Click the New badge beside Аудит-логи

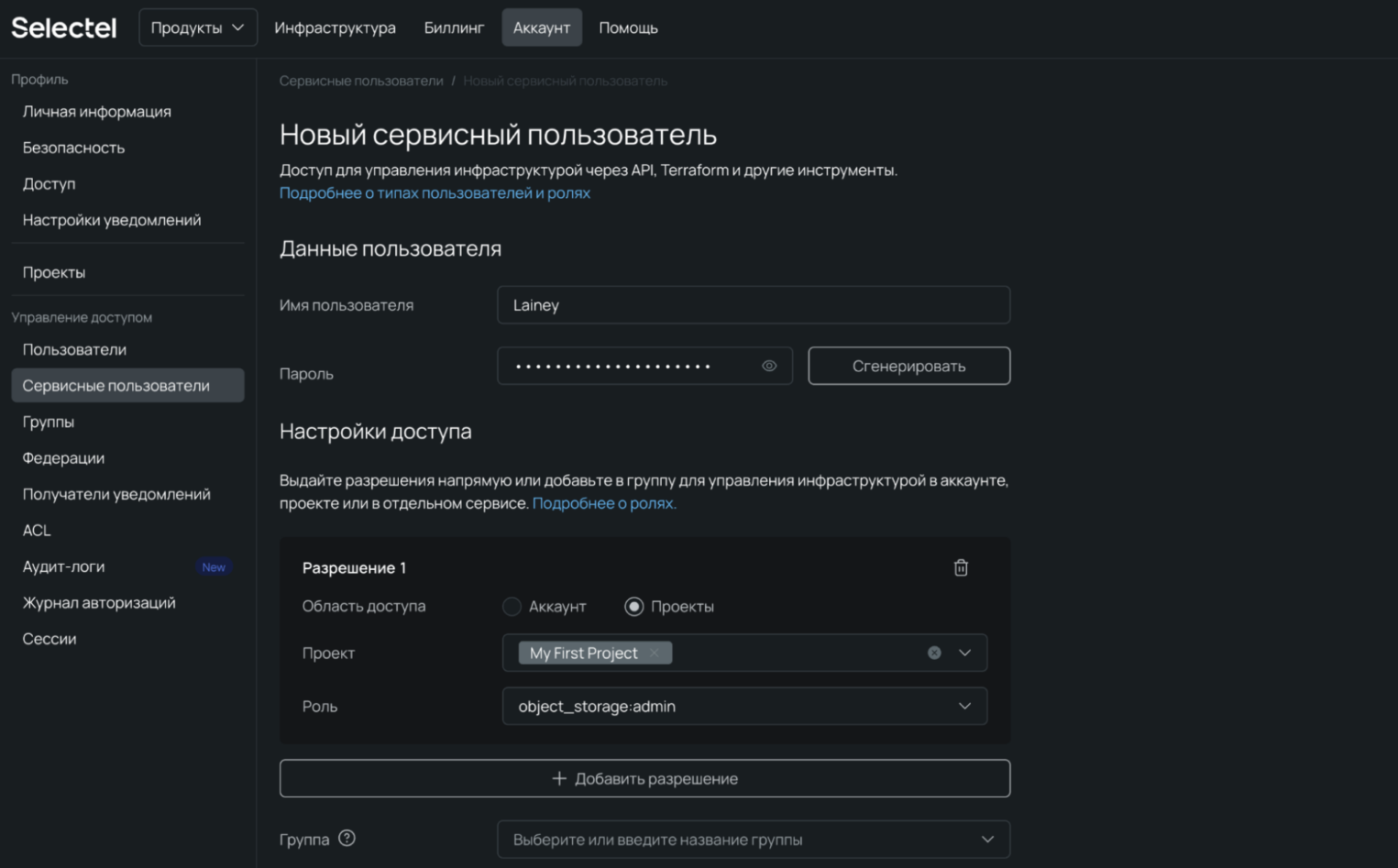pyautogui.click(x=214, y=567)
